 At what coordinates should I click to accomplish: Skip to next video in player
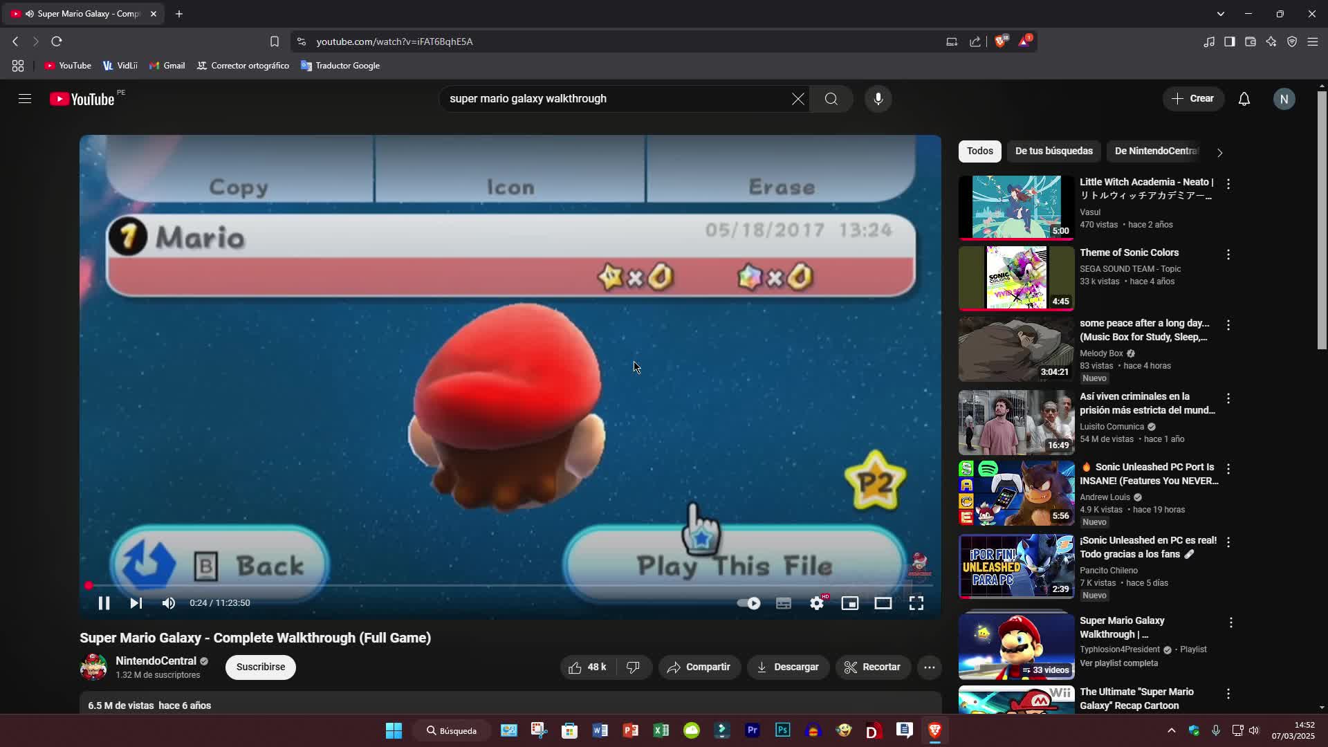pos(136,603)
